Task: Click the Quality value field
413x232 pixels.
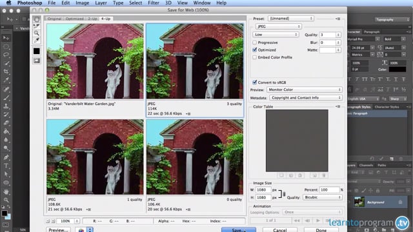Action: coord(327,35)
